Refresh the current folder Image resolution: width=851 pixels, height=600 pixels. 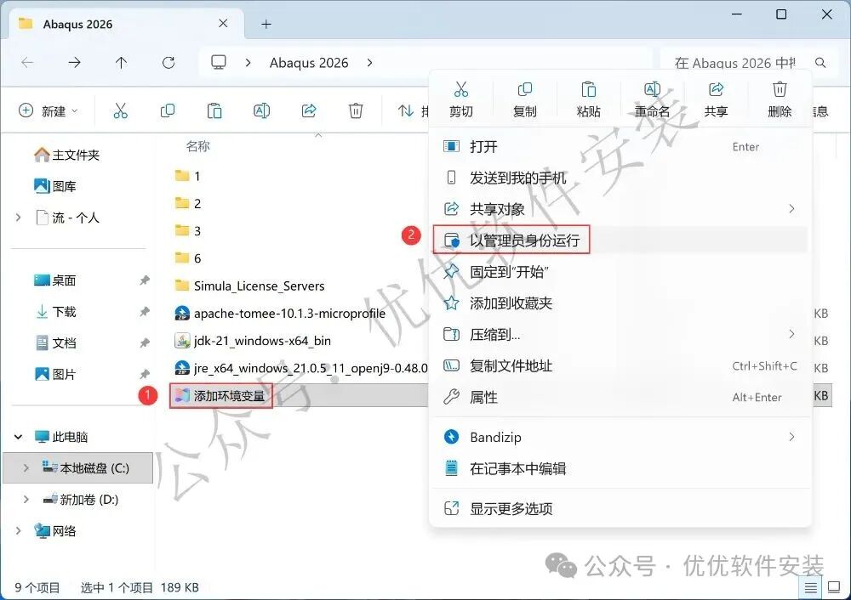pyautogui.click(x=168, y=62)
